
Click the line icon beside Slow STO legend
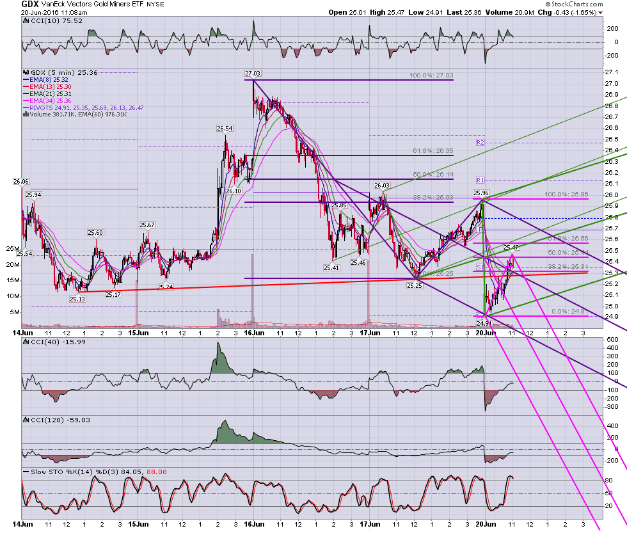click(x=26, y=472)
